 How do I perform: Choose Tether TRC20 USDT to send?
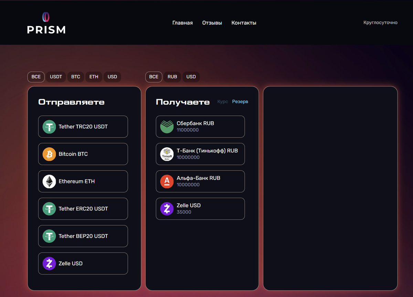tap(83, 127)
